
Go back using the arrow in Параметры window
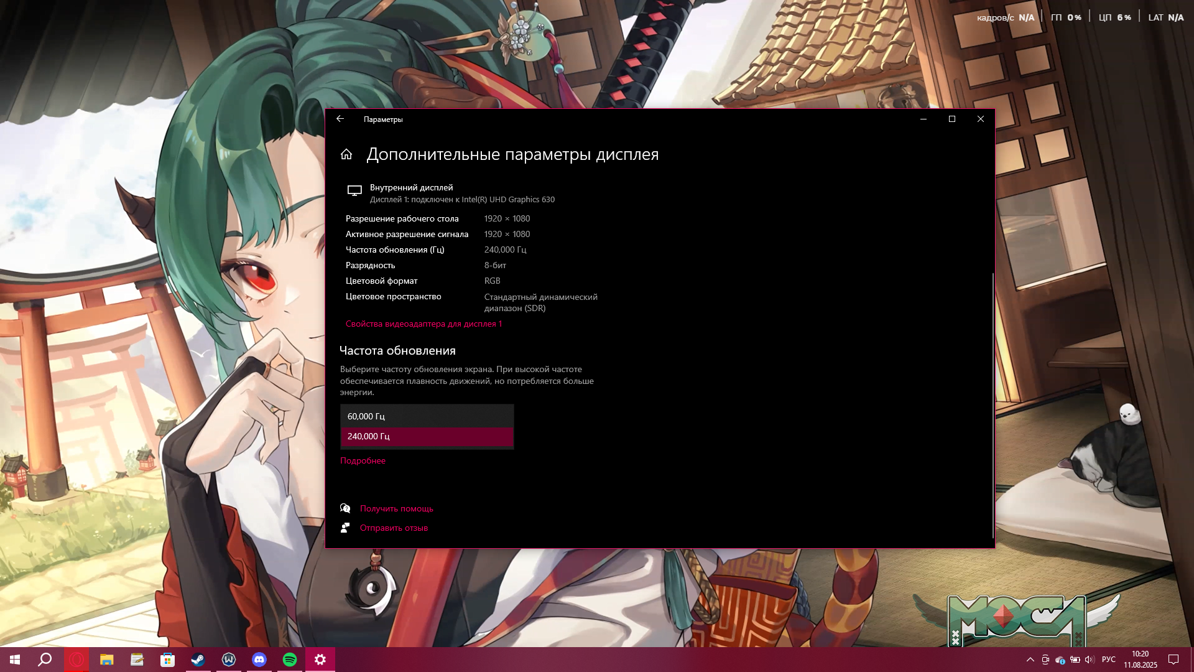point(340,119)
